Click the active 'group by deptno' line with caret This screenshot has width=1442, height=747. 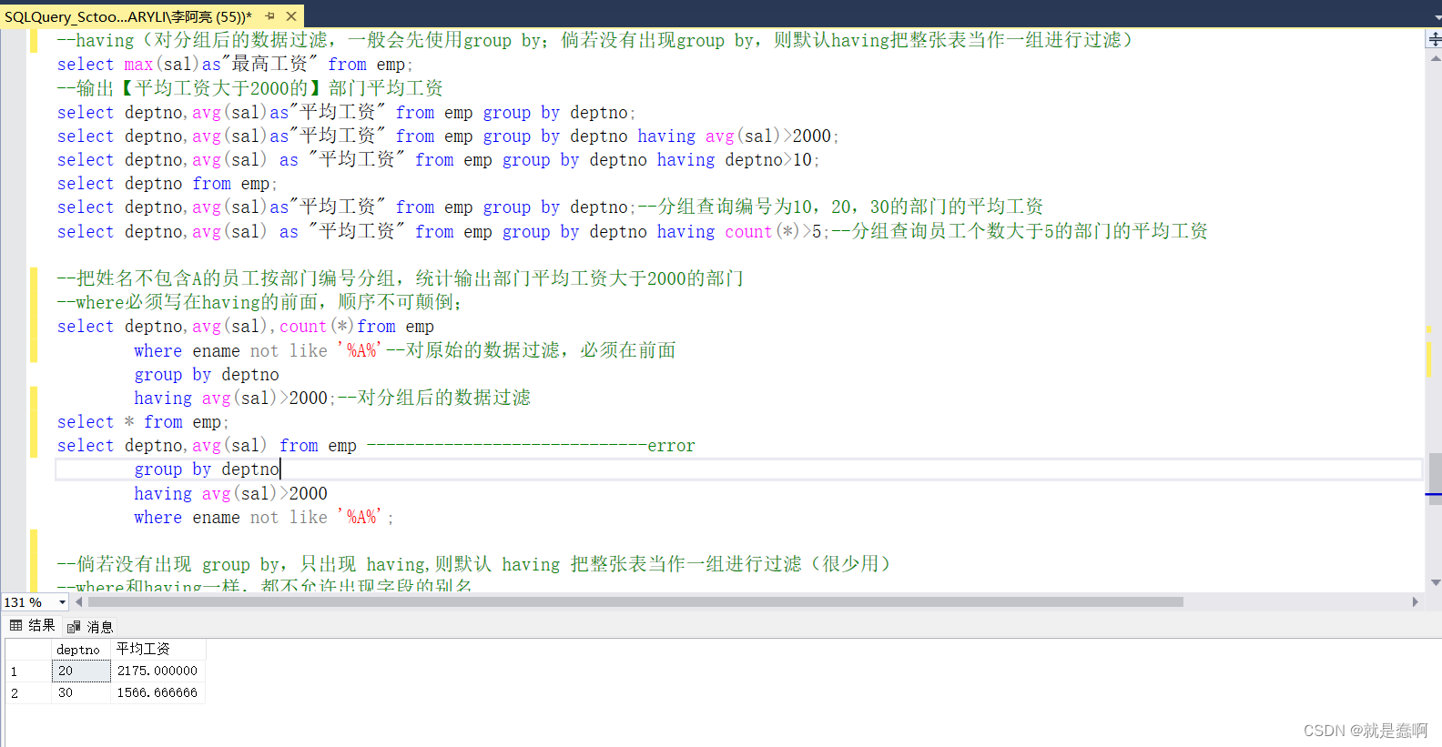click(x=208, y=469)
